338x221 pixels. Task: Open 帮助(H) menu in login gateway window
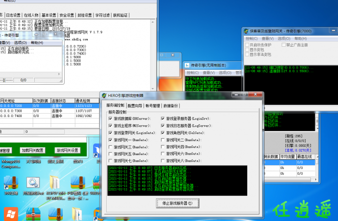[300, 39]
